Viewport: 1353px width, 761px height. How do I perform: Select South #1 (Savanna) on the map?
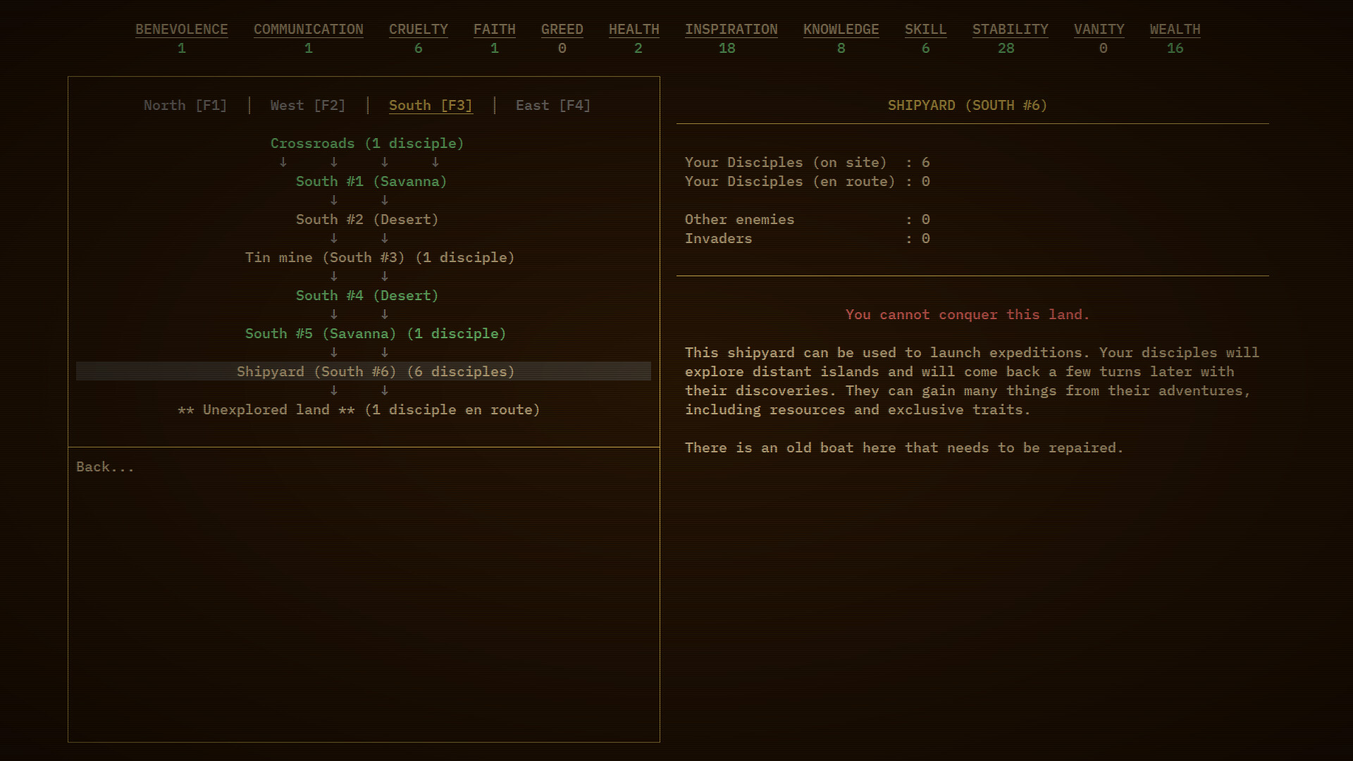(x=371, y=181)
